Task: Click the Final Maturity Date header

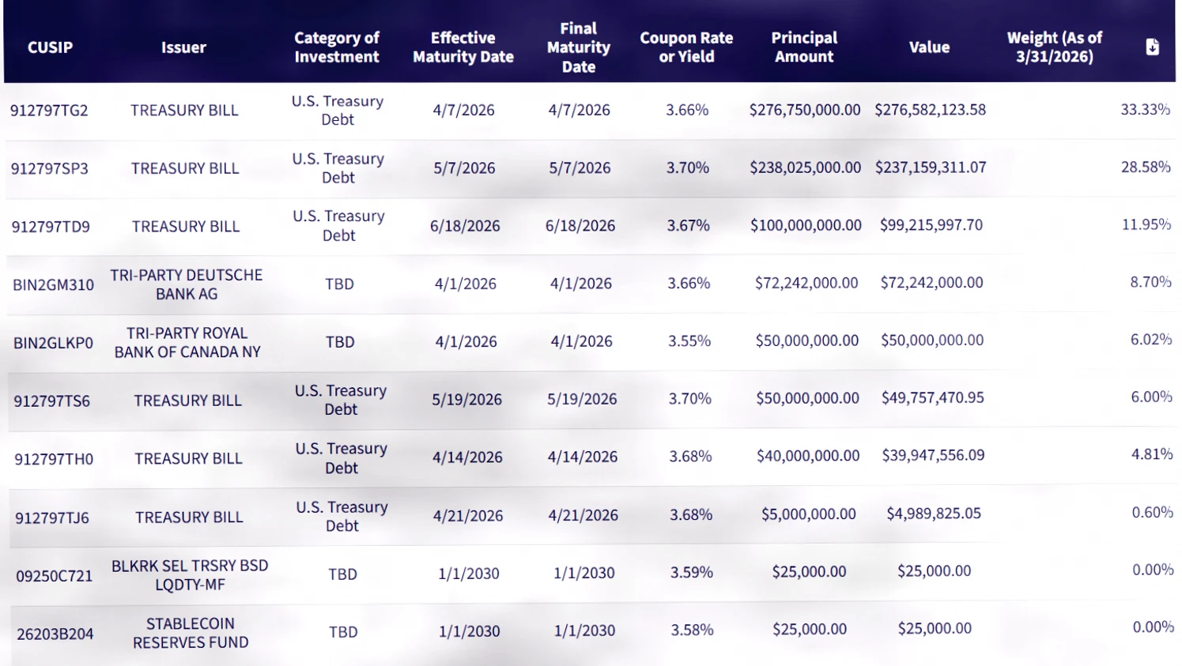Action: click(x=579, y=47)
